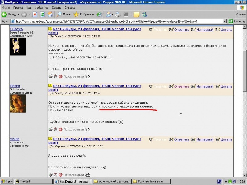The width and height of the screenshot is (247, 185).
Task: Open the Избранное favorites toolbar button
Action: pos(84,14)
